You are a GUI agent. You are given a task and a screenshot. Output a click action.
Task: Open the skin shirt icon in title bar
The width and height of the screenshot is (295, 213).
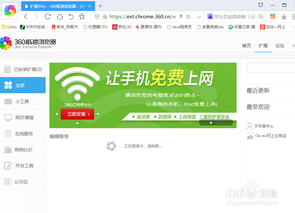pyautogui.click(x=261, y=5)
